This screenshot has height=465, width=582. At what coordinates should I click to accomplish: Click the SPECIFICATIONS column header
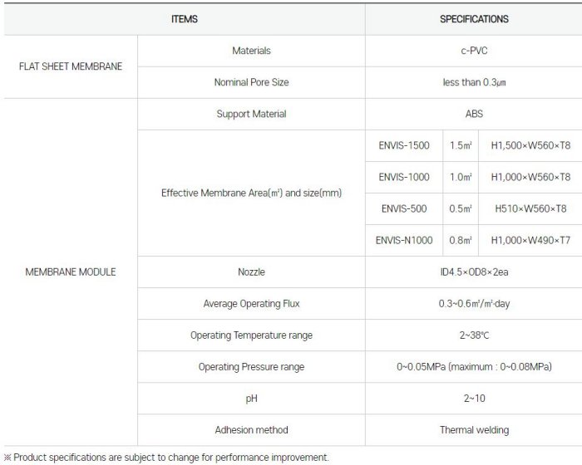point(474,18)
